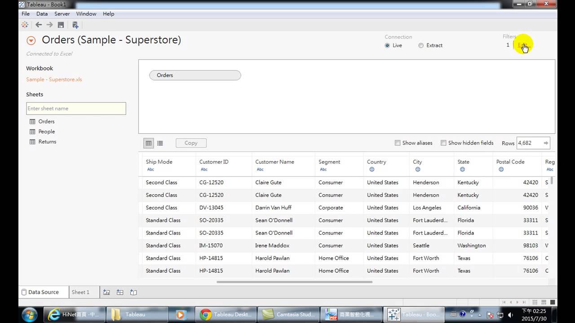
Task: Click the table icon beside People sheet
Action: tap(32, 131)
